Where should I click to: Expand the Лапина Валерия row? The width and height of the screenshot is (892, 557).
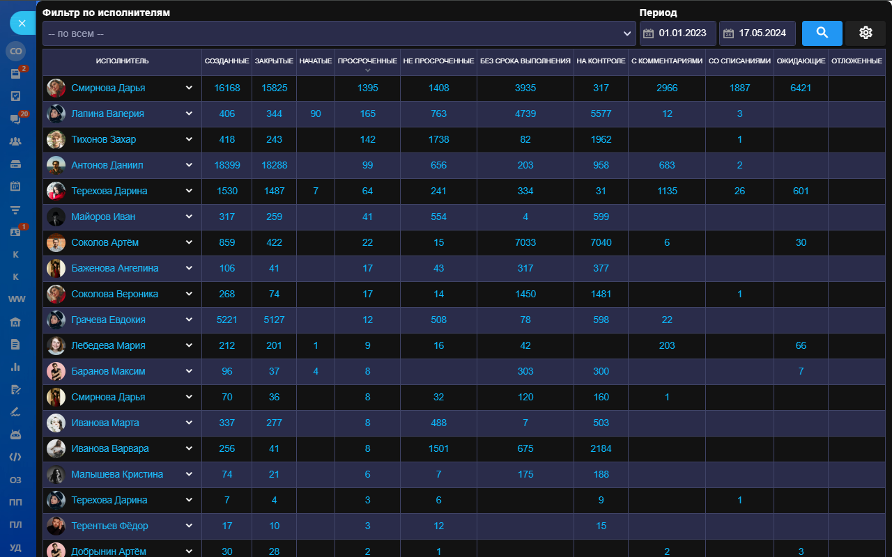point(189,113)
